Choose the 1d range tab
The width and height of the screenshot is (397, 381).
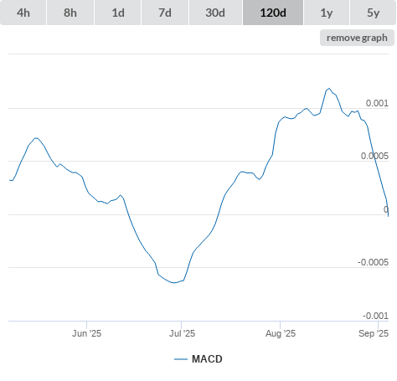coord(118,13)
